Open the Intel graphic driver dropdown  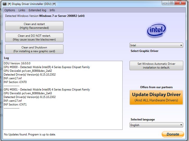pos(156,45)
